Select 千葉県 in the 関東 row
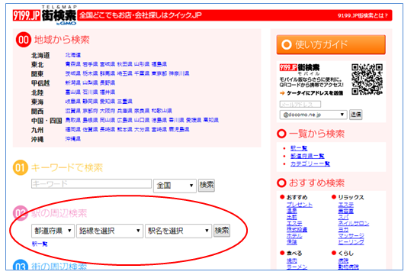The image size is (414, 275). (142, 73)
